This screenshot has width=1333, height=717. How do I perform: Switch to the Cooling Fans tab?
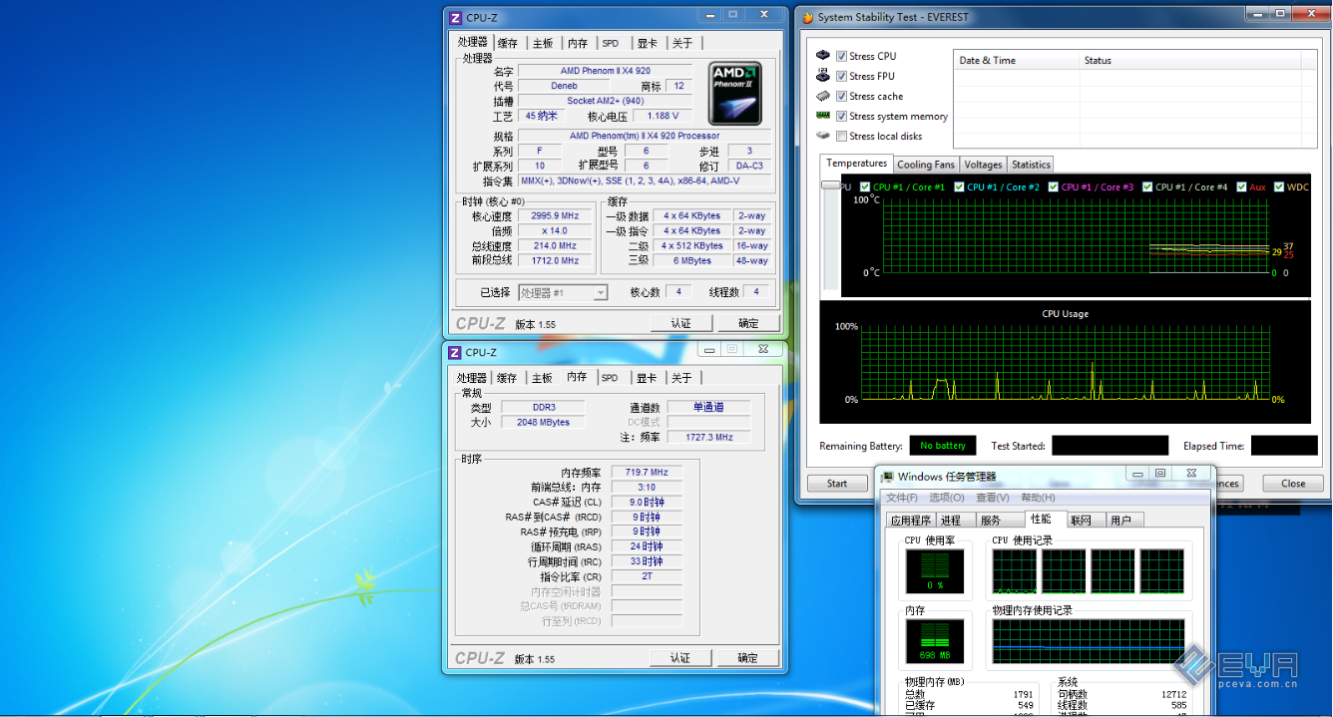coord(926,165)
